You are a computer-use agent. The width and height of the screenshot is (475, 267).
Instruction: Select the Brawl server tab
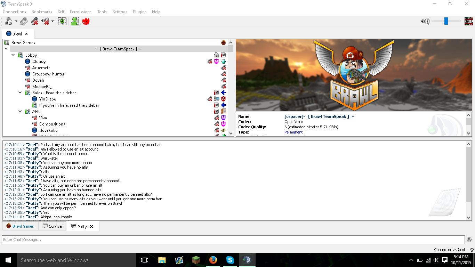(x=17, y=34)
